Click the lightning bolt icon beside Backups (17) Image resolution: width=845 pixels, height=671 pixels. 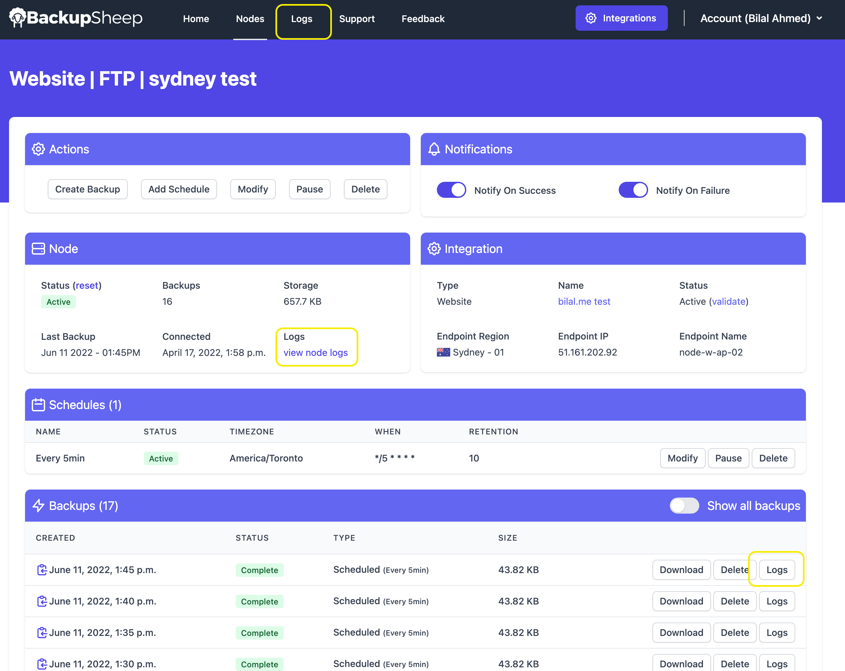[39, 506]
